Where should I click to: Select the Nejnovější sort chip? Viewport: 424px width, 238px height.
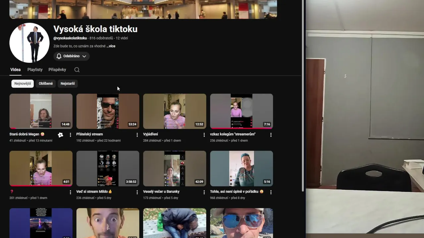pyautogui.click(x=23, y=84)
